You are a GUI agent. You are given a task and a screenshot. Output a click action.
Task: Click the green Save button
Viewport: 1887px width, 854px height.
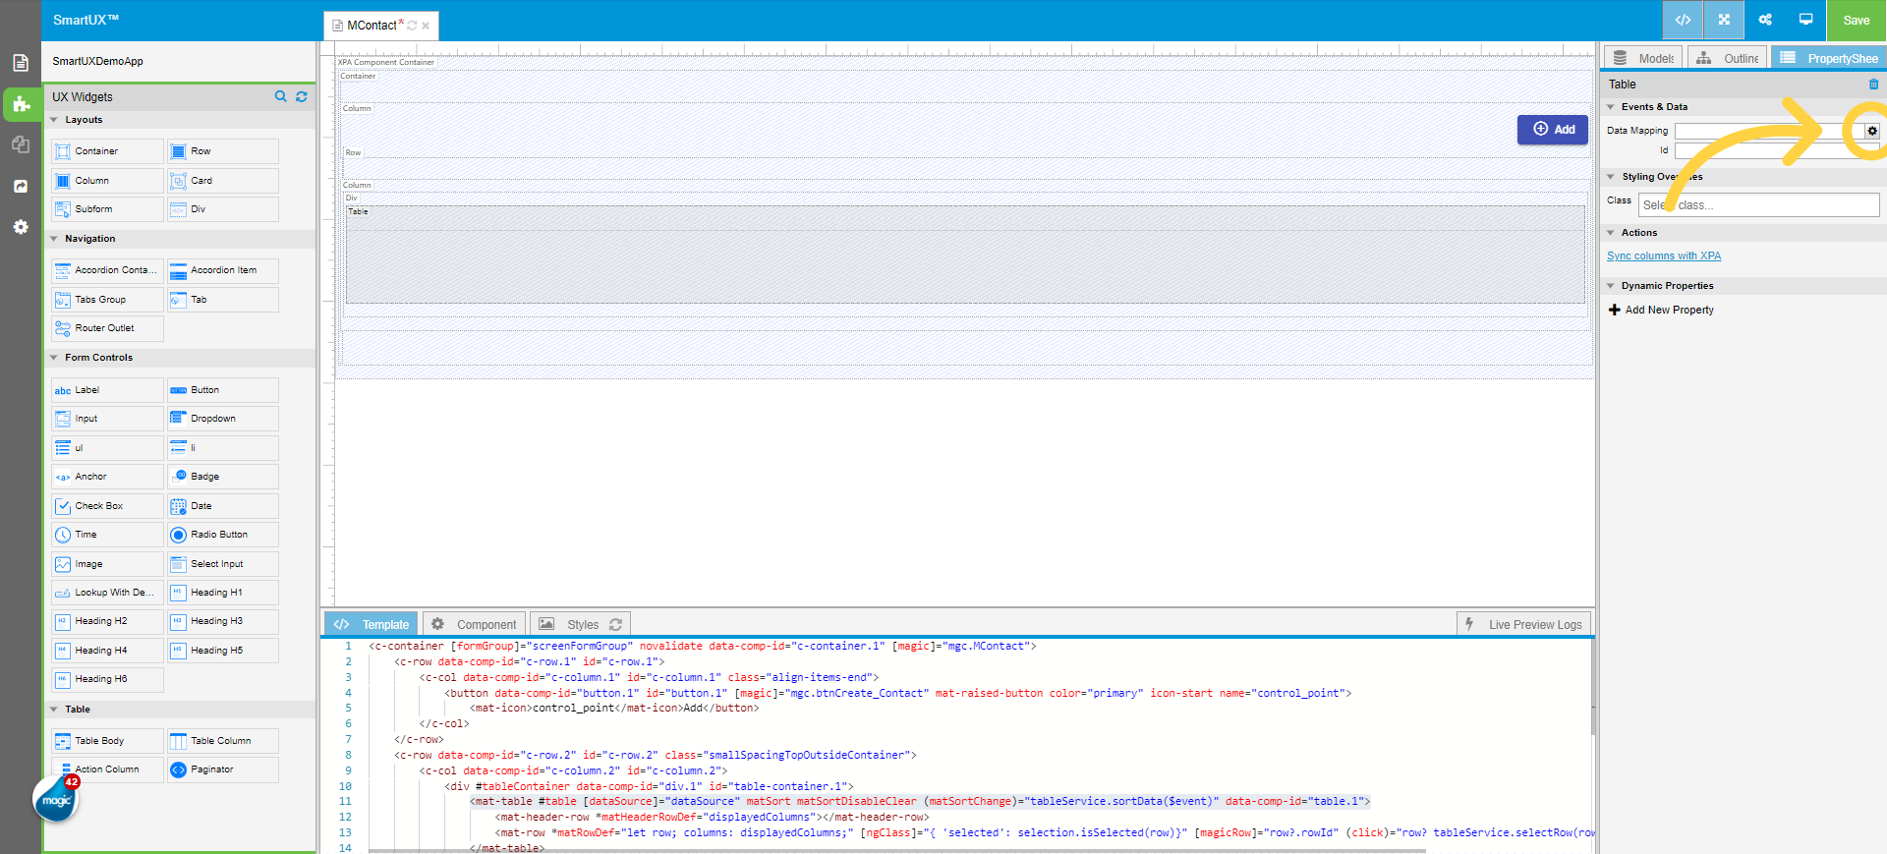tap(1856, 20)
